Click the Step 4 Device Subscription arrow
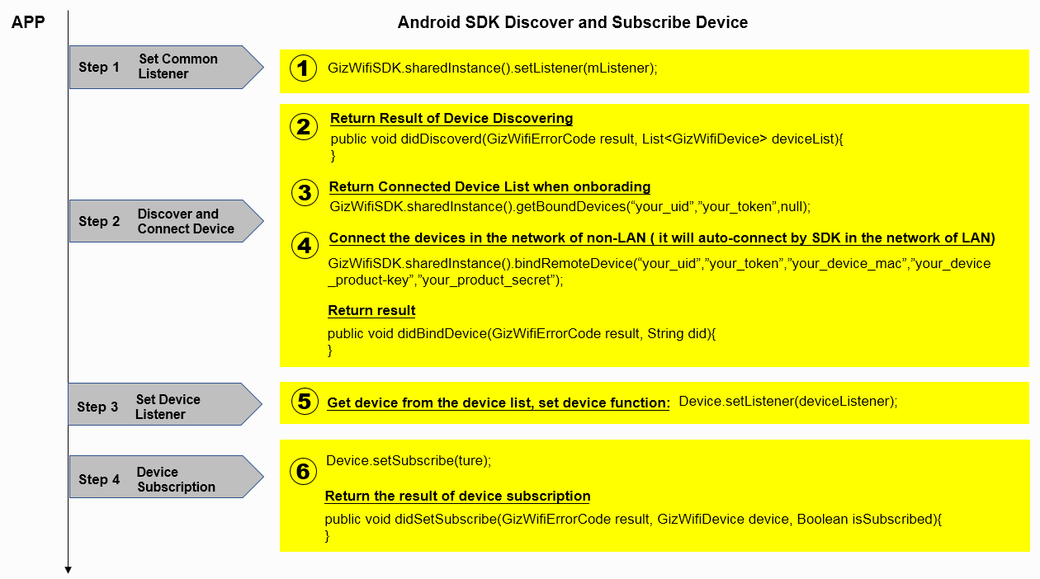The width and height of the screenshot is (1040, 579). pos(161,476)
